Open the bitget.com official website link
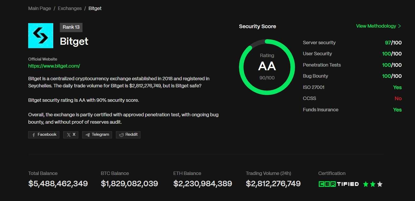The height and width of the screenshot is (201, 415). (x=54, y=66)
